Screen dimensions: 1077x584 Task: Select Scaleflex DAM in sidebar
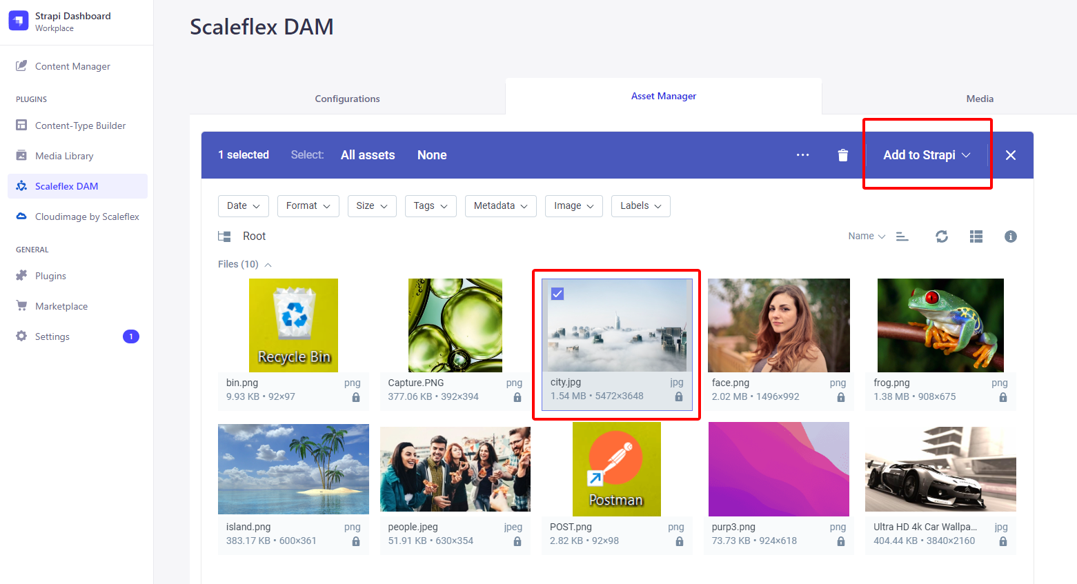[x=77, y=186]
